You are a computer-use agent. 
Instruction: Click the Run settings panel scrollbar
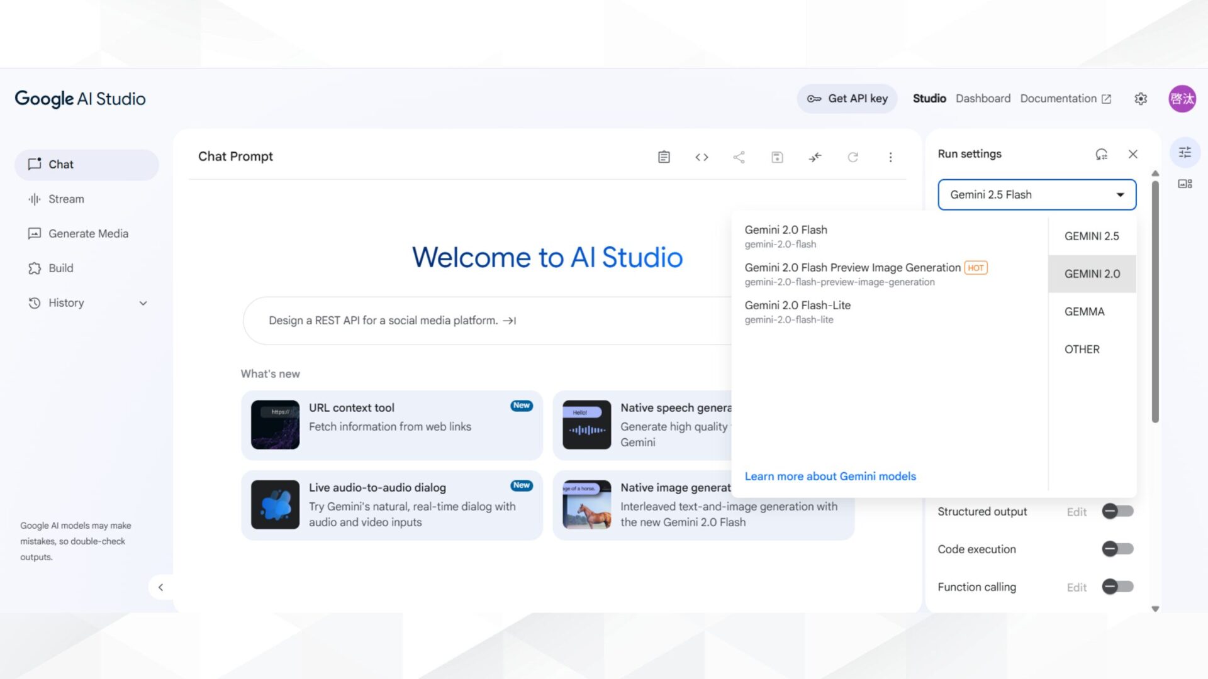pos(1155,302)
